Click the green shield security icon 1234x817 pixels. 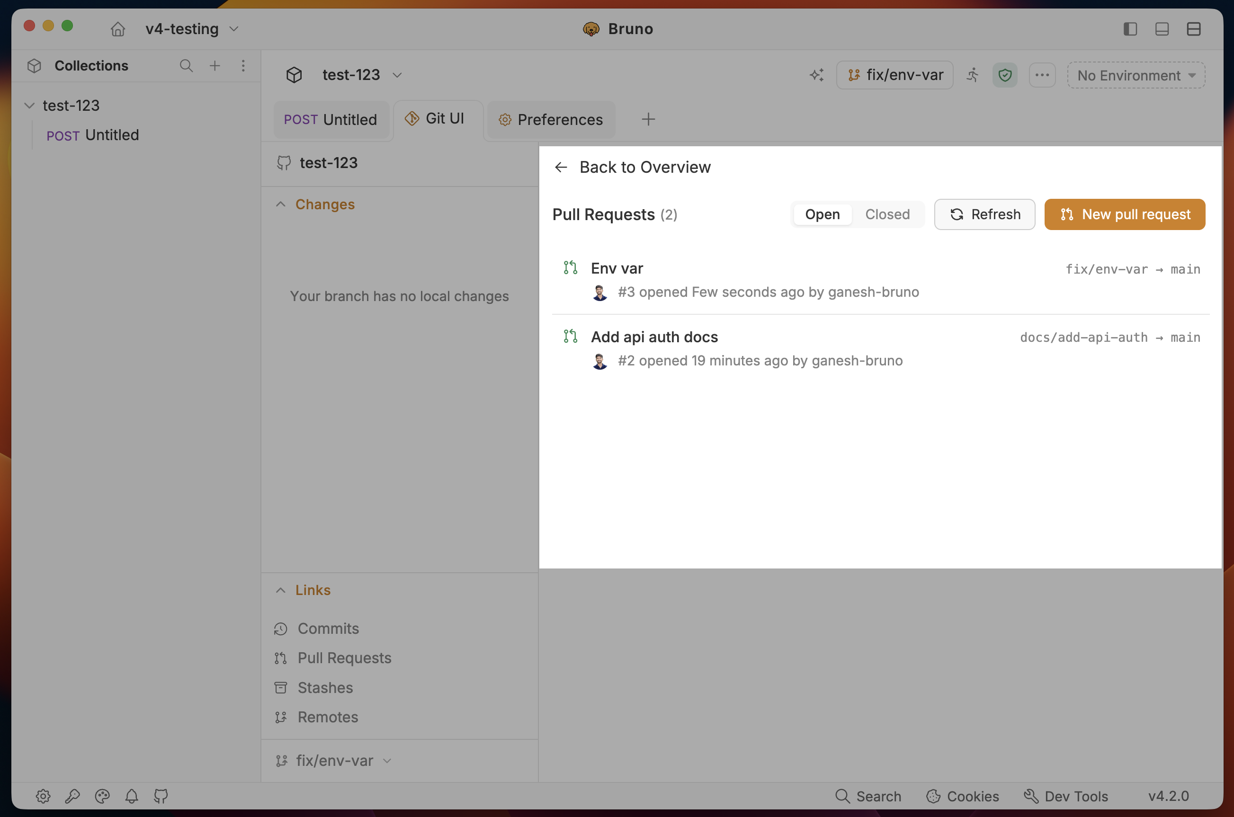pyautogui.click(x=1005, y=75)
